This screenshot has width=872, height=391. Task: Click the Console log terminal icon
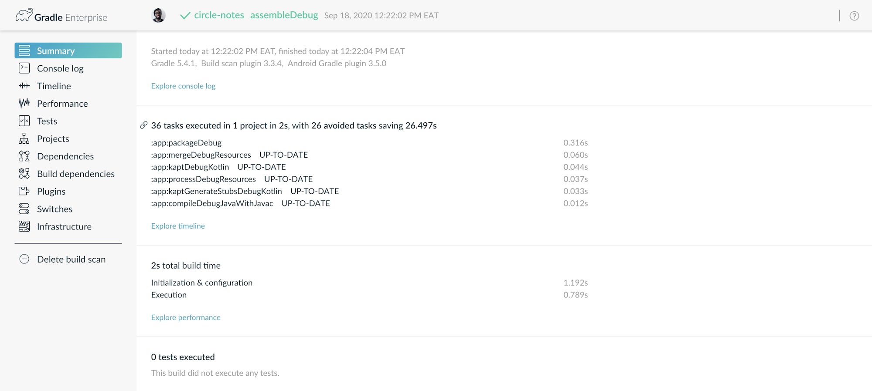24,68
